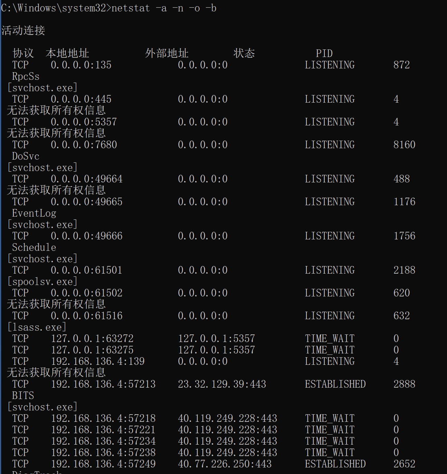Click the [spoolsv.exe] process entry
The image size is (447, 474).
42,282
